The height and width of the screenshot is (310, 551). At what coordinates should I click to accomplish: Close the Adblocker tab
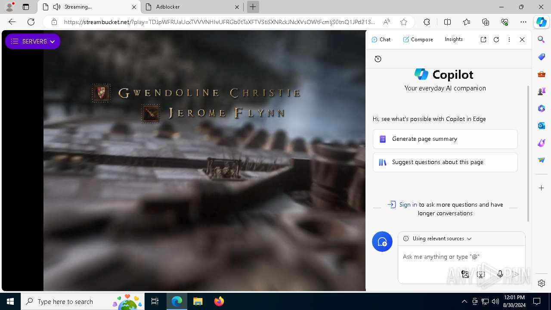[x=237, y=7]
